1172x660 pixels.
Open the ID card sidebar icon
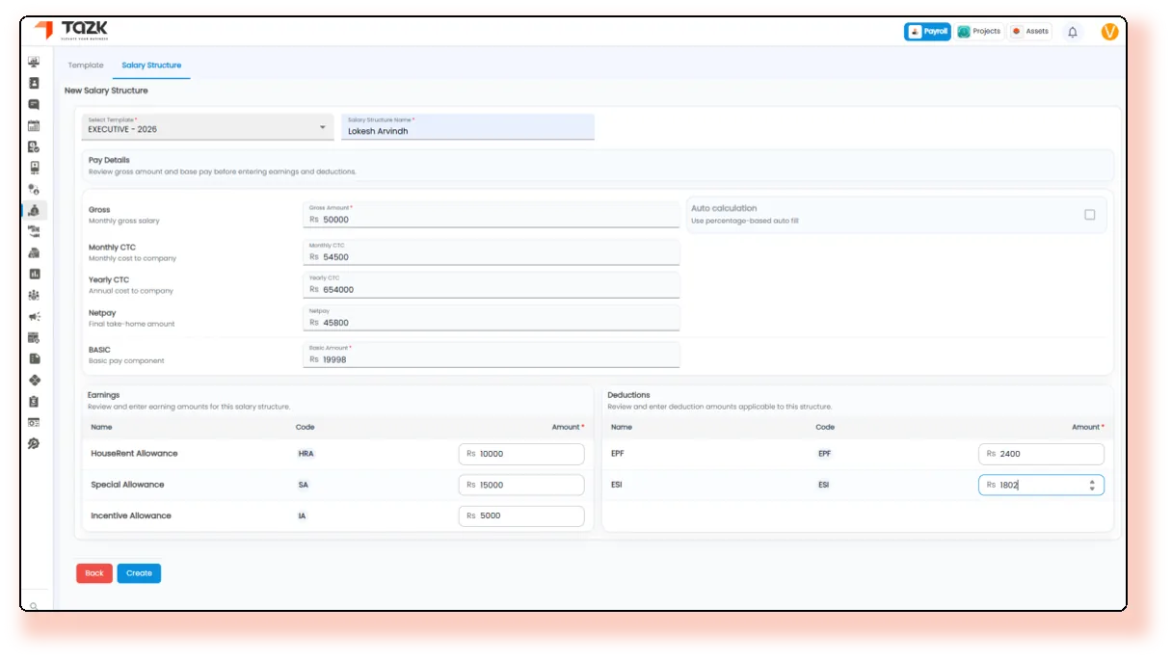(34, 422)
